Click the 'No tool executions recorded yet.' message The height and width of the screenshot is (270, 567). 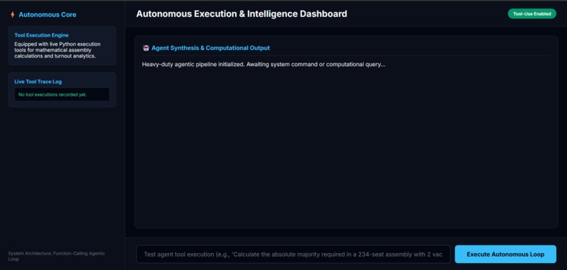pos(53,95)
